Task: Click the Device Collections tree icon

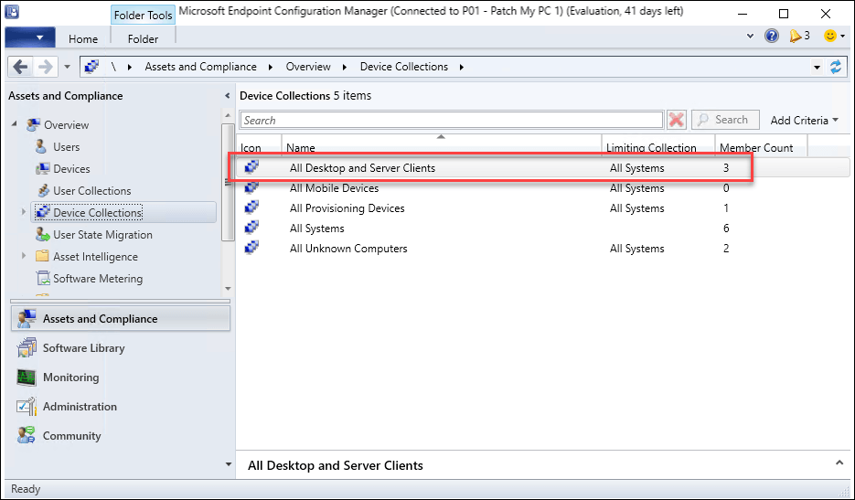Action: click(43, 212)
